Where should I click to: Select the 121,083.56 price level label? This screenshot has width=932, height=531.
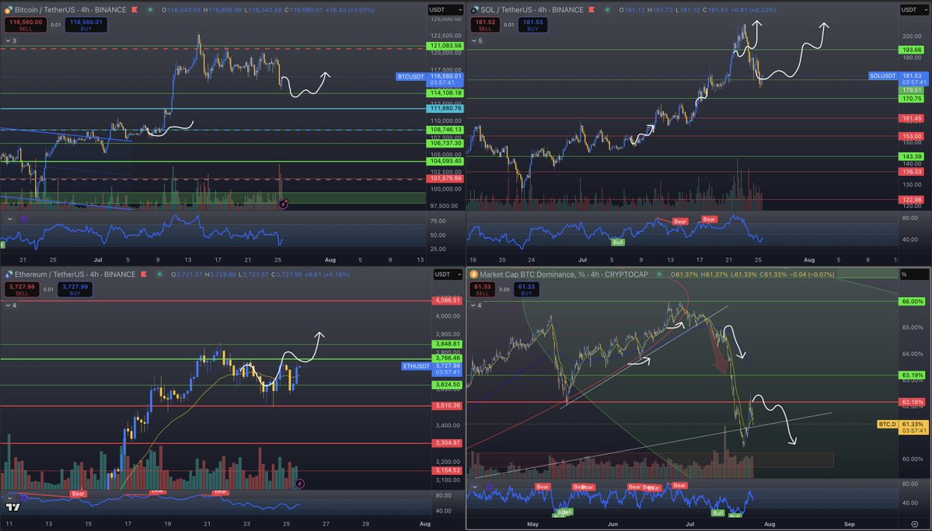click(x=445, y=46)
